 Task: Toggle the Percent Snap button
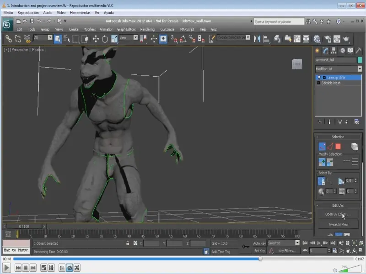[192, 39]
